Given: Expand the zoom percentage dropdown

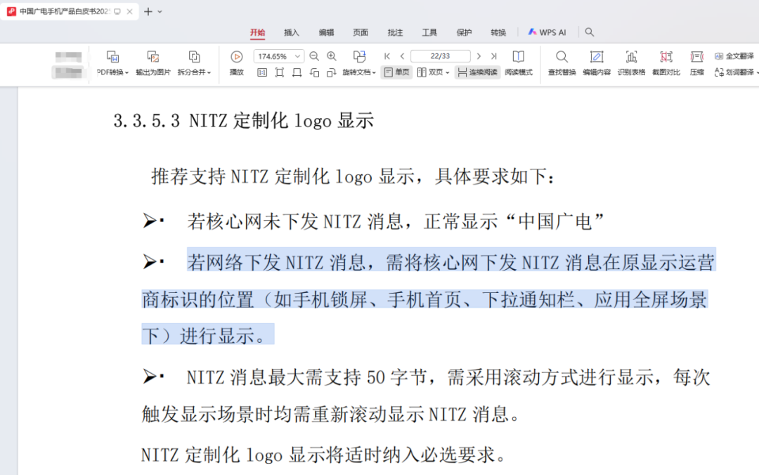Looking at the screenshot, I should click(297, 56).
